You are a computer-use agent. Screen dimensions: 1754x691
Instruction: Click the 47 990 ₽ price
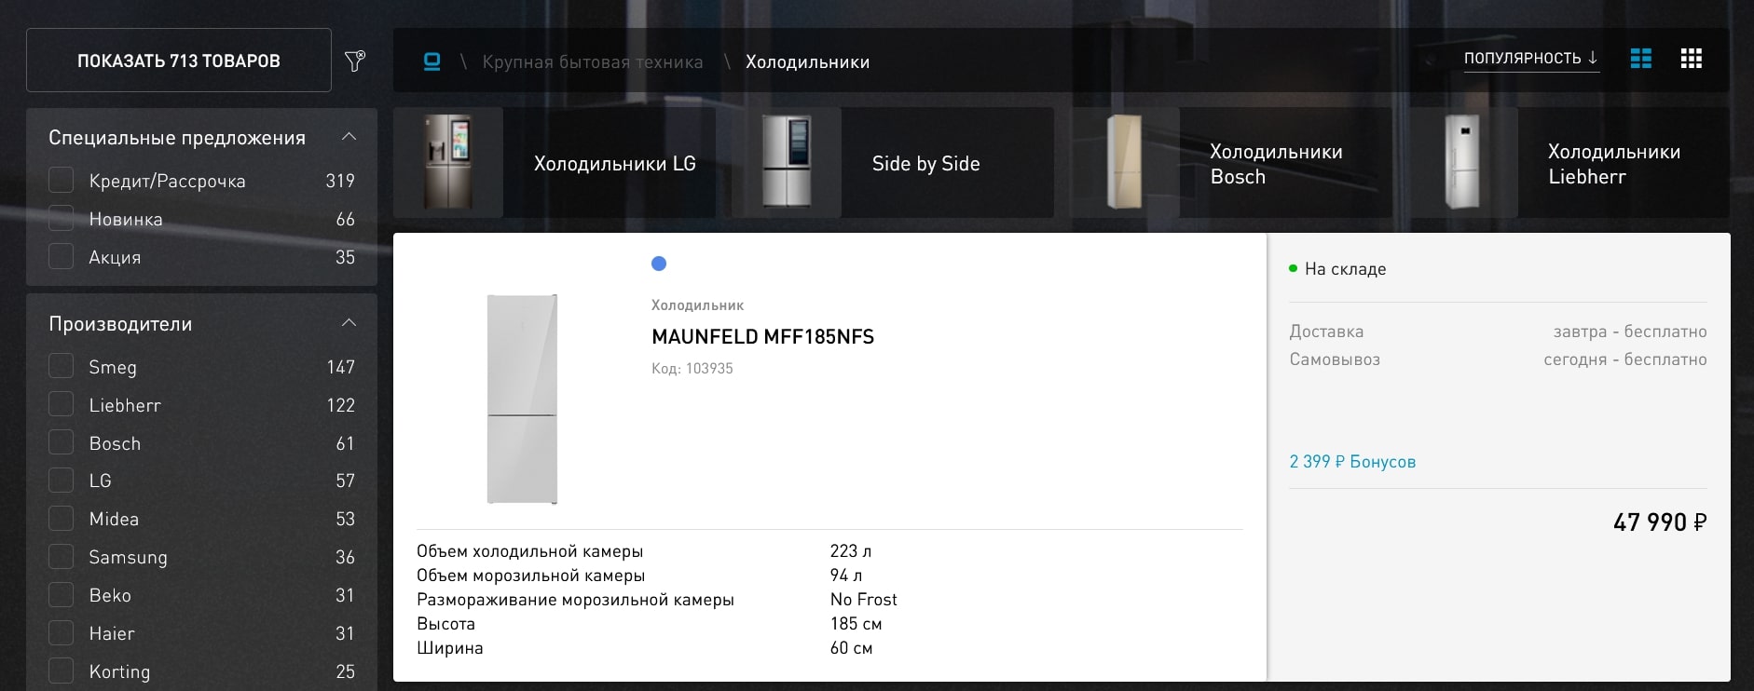pyautogui.click(x=1660, y=522)
